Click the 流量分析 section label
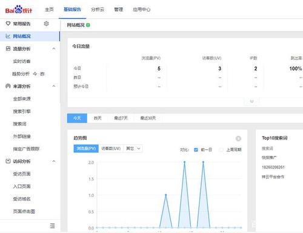Screen dimensions: 303x233 click(x=22, y=49)
